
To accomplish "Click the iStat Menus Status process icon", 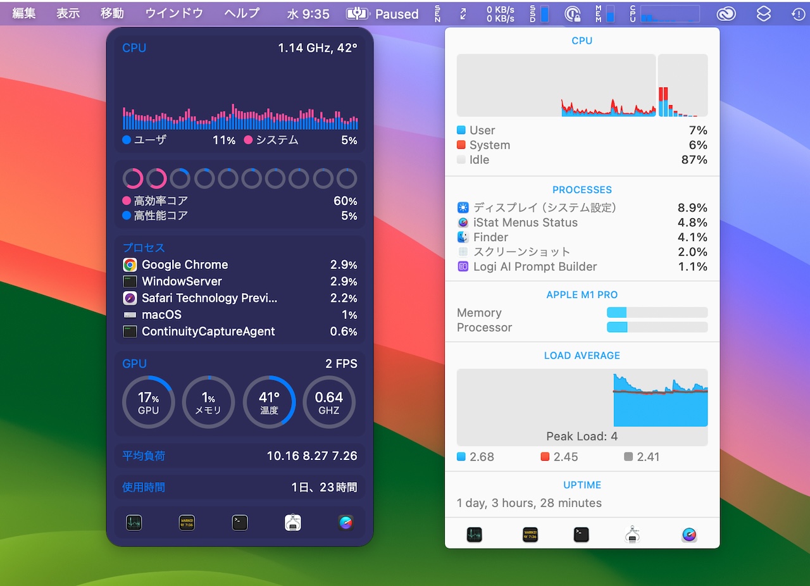I will 463,223.
